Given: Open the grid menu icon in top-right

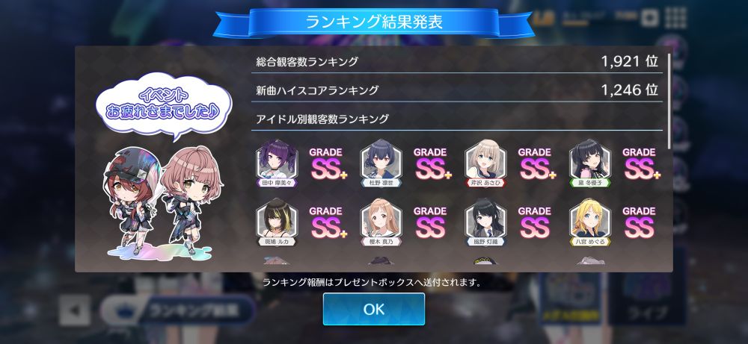Looking at the screenshot, I should (675, 18).
